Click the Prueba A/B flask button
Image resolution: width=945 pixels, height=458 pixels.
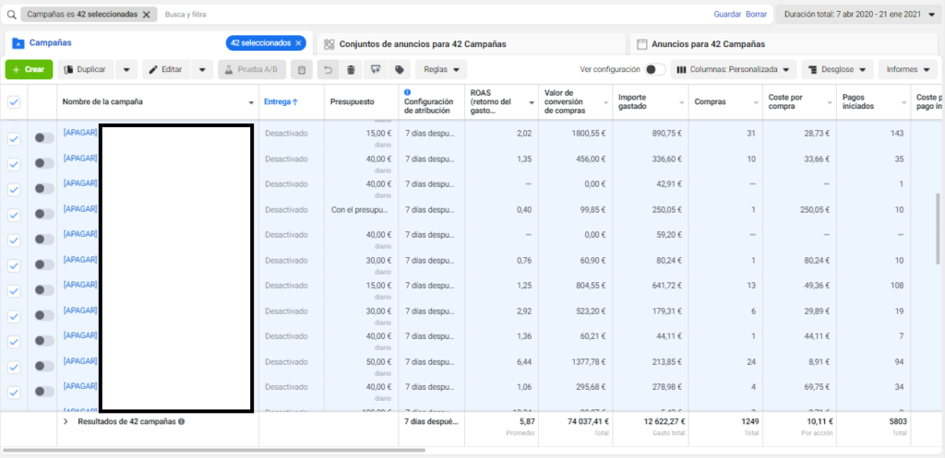pos(252,70)
